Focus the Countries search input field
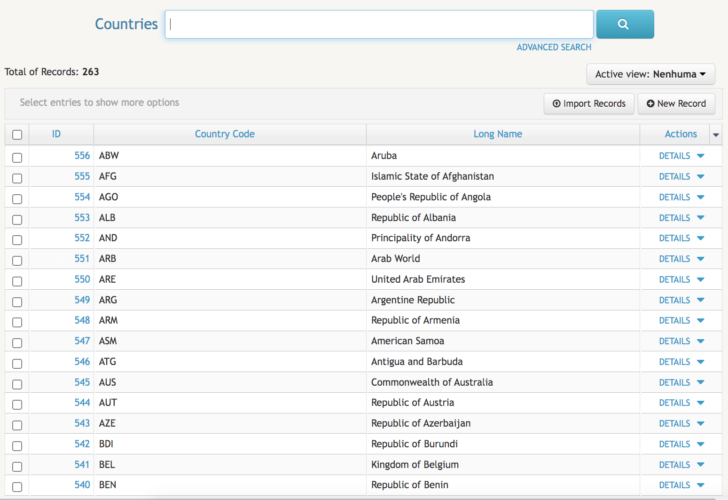The image size is (728, 500). coord(379,24)
